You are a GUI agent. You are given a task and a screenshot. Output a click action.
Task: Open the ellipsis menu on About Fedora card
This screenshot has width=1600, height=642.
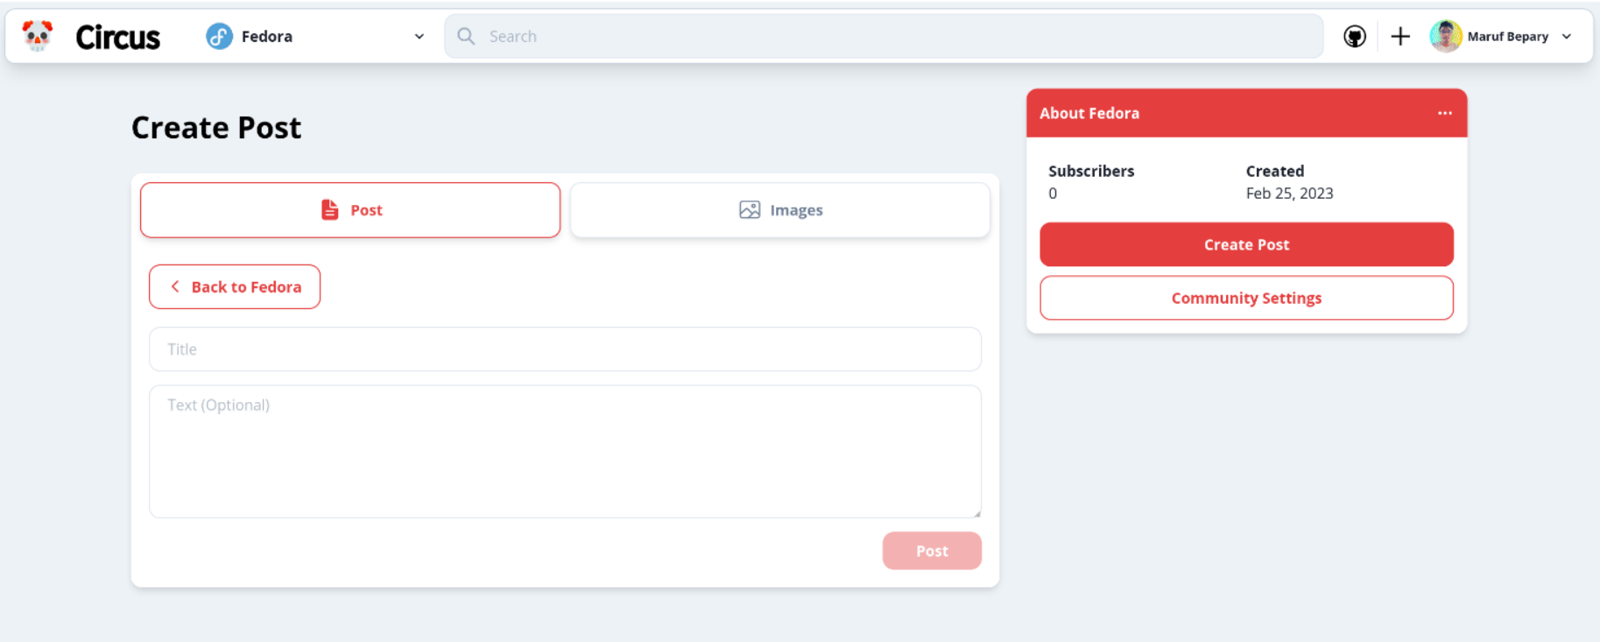point(1444,112)
